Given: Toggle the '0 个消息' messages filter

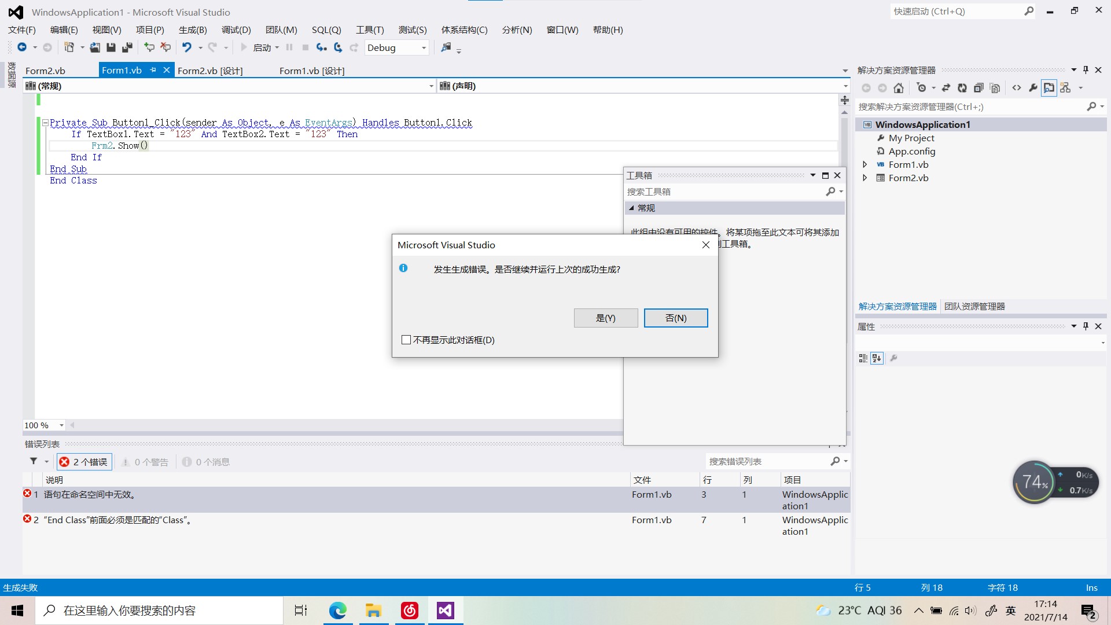Looking at the screenshot, I should tap(206, 462).
